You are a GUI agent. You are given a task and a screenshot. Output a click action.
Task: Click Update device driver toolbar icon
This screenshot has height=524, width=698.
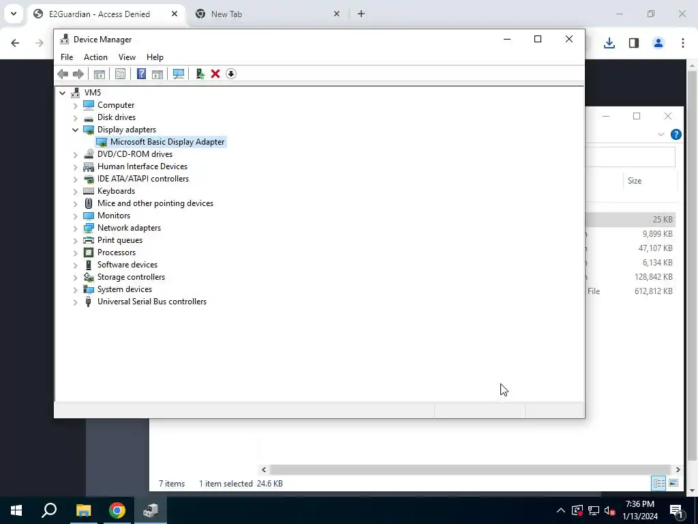[x=200, y=74]
